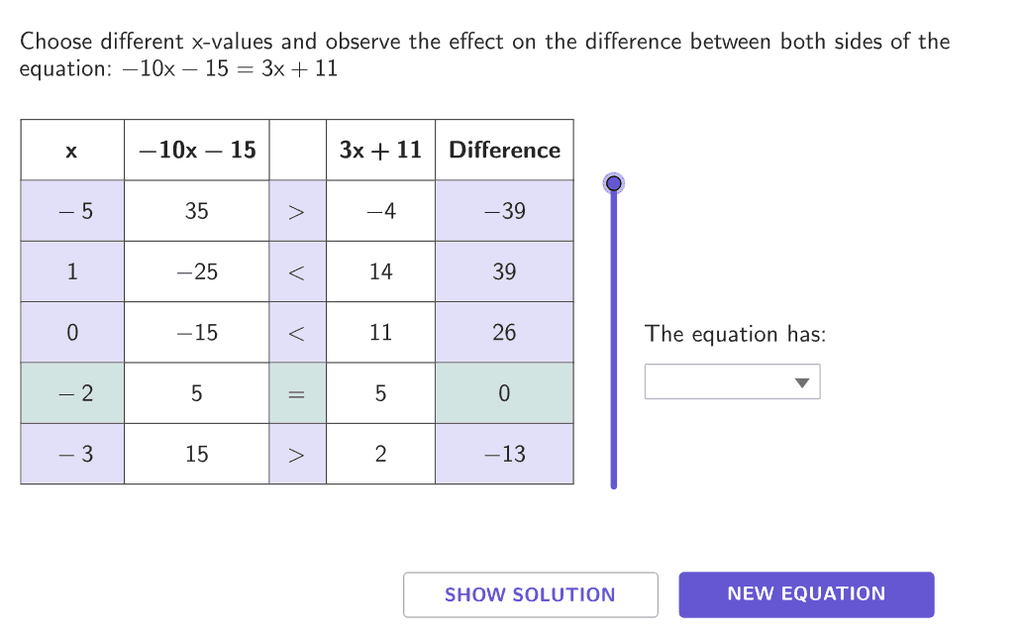
Task: Click the less-than sign in third row
Action: click(x=297, y=333)
